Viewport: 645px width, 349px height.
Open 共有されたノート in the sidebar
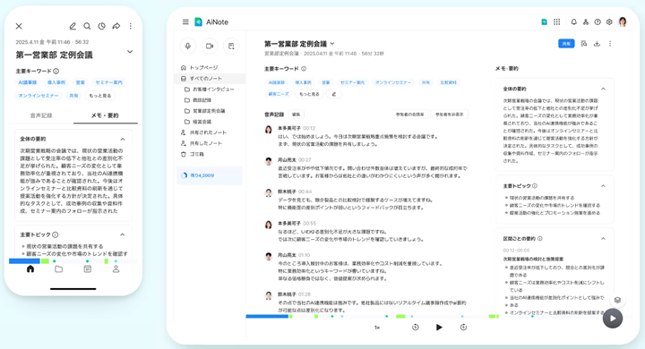[x=204, y=132]
